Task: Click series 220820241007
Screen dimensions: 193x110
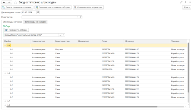Action: [108, 93]
